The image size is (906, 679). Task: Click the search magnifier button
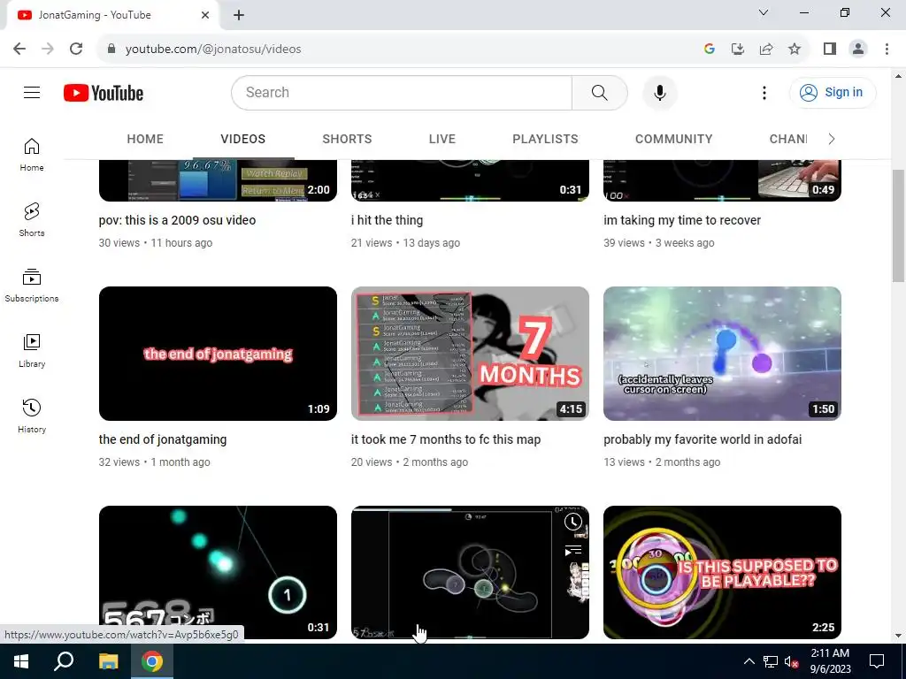coord(599,92)
